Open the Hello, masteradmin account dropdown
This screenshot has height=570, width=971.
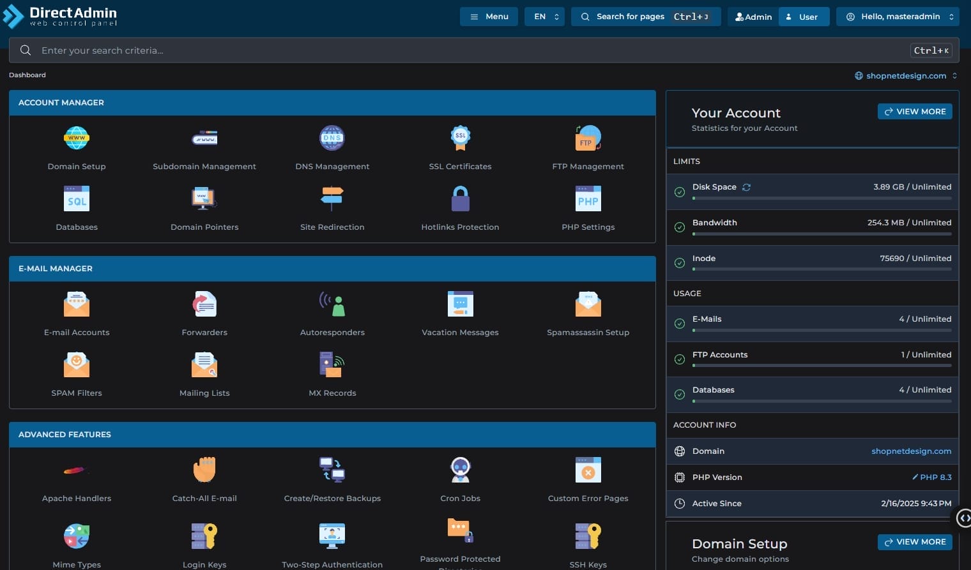(899, 17)
